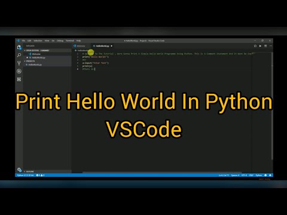This screenshot has width=287, height=215.
Task: Open the Go menu
Action: (53, 41)
